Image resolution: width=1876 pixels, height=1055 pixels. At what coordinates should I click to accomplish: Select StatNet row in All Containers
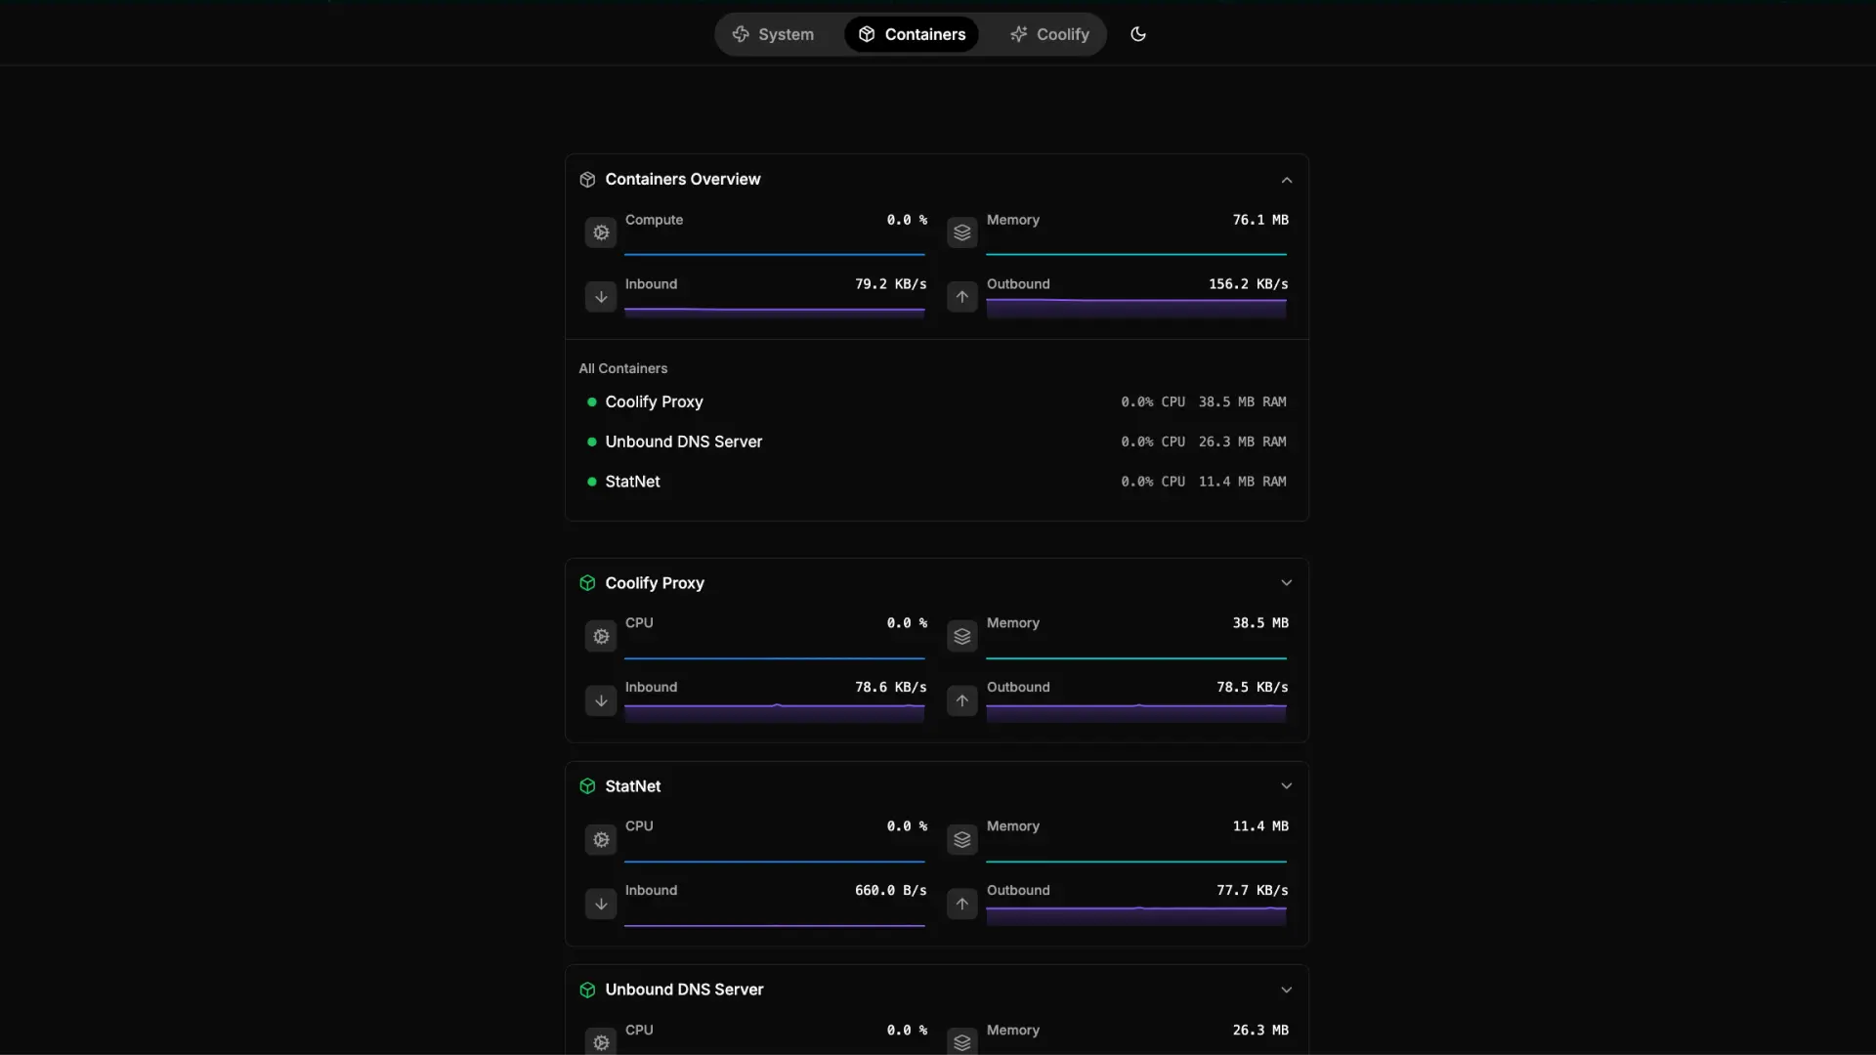pyautogui.click(x=632, y=483)
